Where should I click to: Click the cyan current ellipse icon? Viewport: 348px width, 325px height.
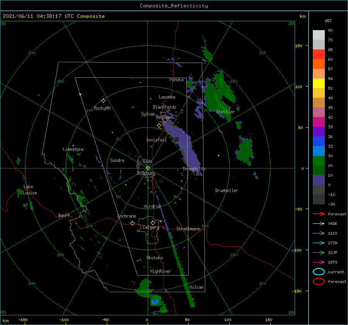tap(319, 272)
